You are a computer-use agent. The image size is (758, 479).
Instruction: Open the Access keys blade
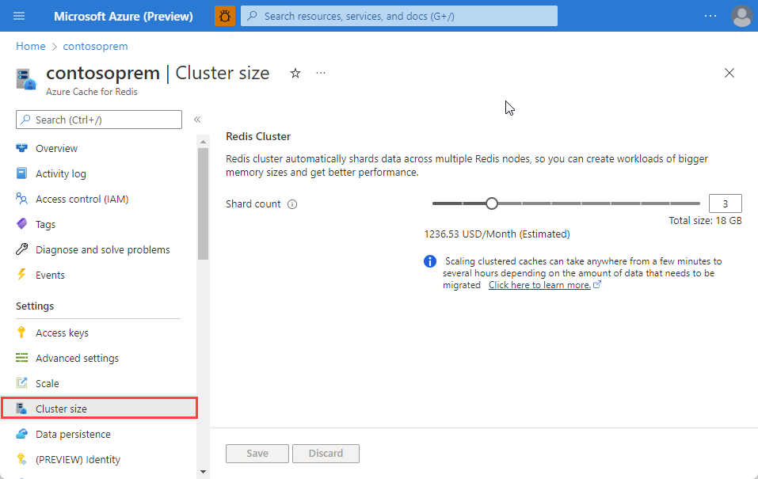tap(63, 333)
